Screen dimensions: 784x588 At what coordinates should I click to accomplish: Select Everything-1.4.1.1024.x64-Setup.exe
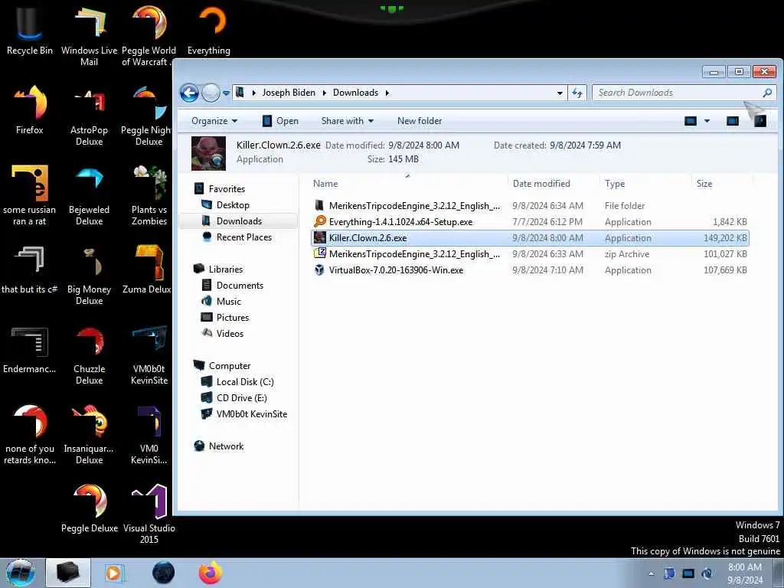tap(530, 221)
